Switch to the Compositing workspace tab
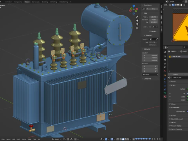The width and height of the screenshot is (188, 141). point(18,2)
